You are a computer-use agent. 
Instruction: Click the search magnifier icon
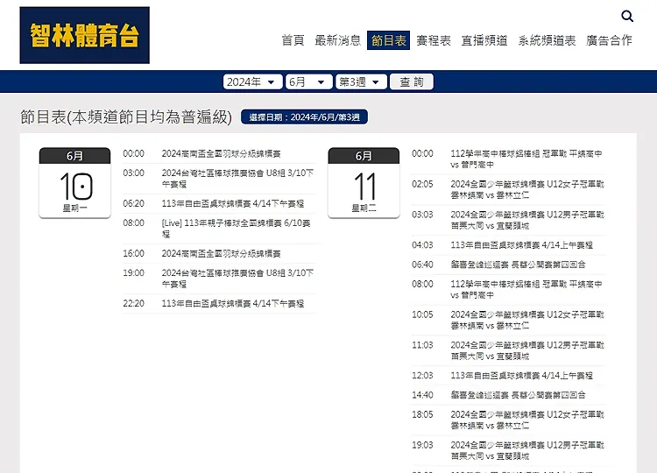[627, 16]
